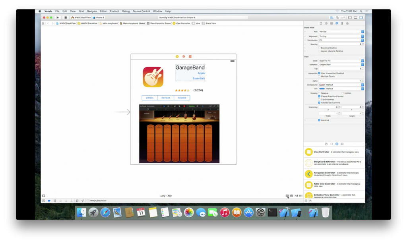Enable Baseline Relative checkbox

pyautogui.click(x=319, y=48)
